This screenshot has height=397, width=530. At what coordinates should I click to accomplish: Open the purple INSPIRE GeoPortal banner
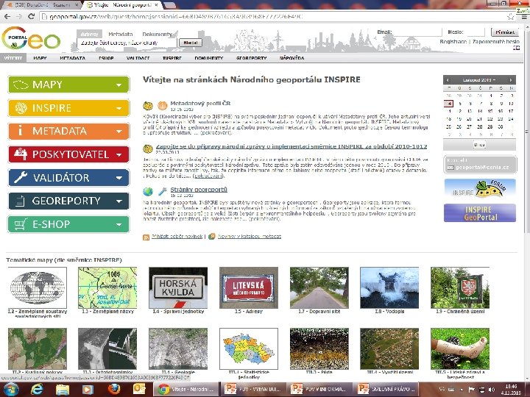480,213
